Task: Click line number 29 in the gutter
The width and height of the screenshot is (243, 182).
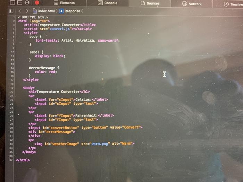Action: tap(11, 128)
